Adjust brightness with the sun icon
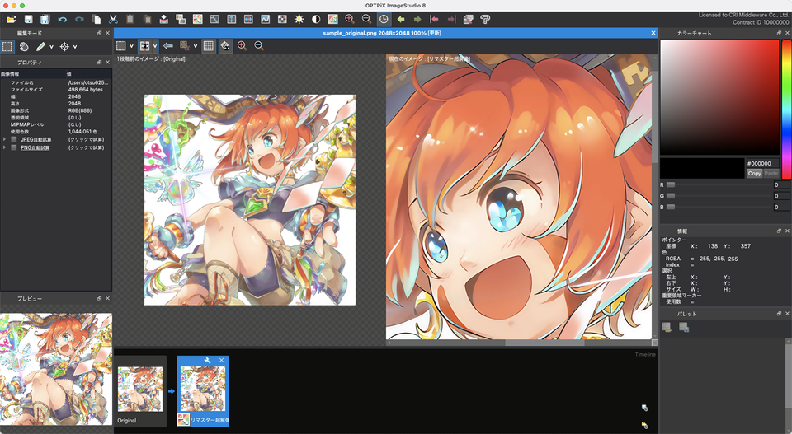 tap(299, 19)
